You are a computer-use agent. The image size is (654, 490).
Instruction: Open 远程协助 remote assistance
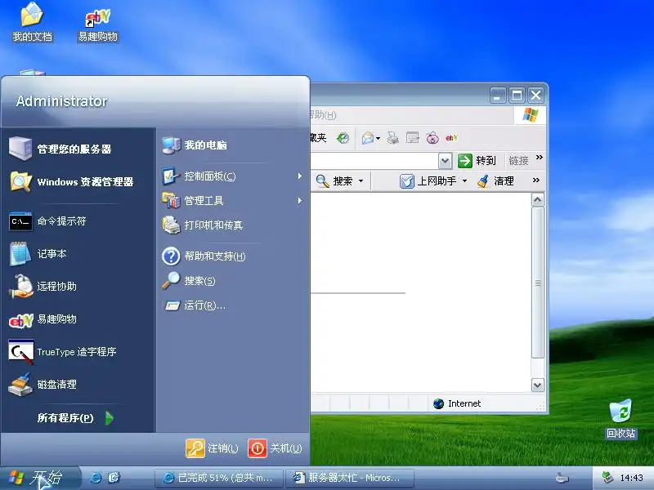(43, 287)
